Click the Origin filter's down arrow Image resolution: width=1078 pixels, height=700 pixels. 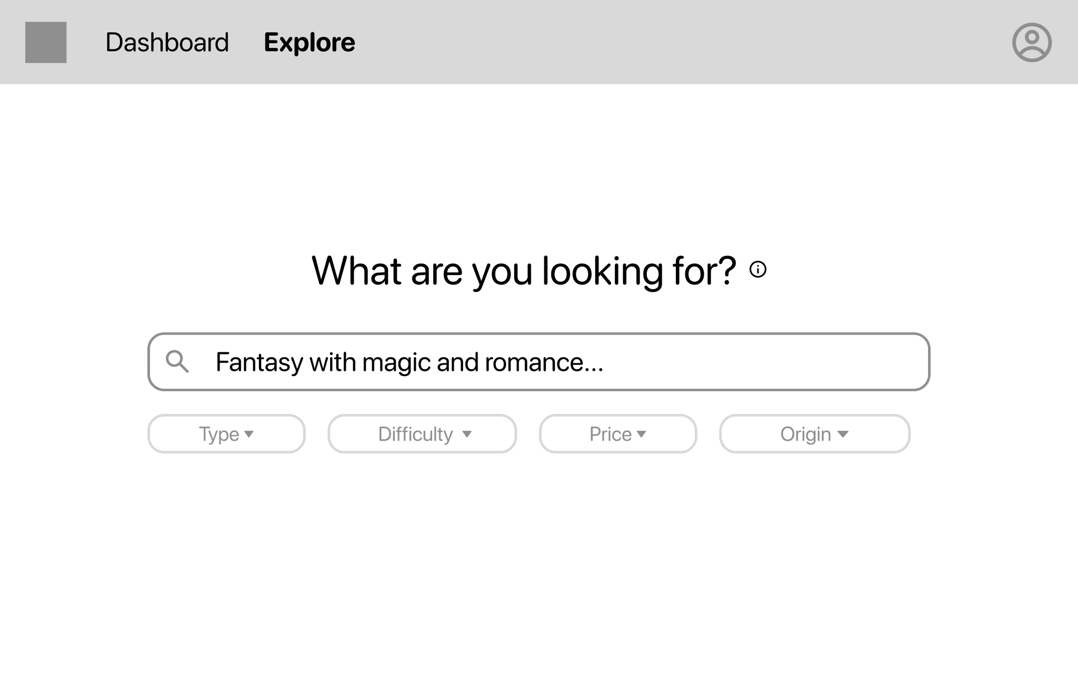(843, 434)
